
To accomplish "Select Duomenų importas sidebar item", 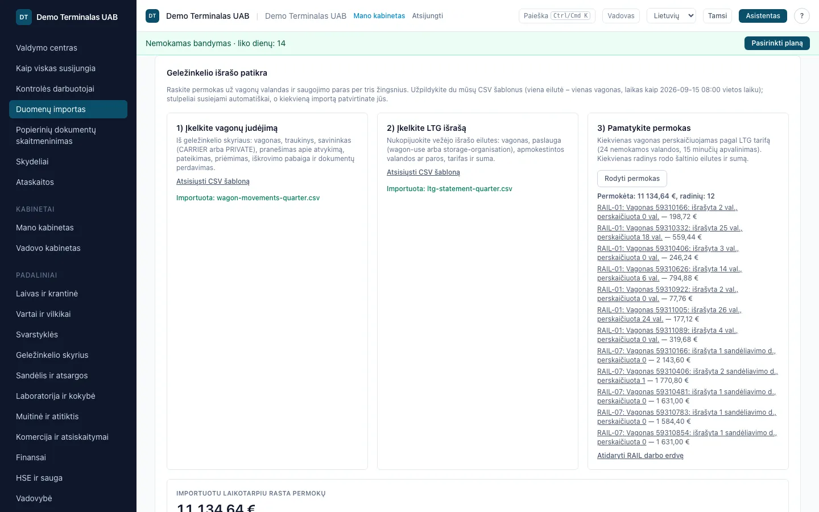I will coord(68,109).
